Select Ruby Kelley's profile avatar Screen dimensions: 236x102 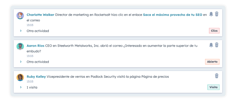(20, 77)
